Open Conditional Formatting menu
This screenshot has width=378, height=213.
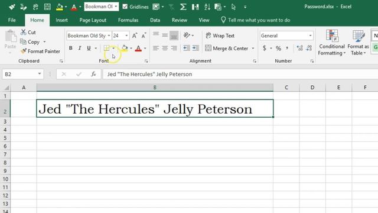(x=332, y=43)
